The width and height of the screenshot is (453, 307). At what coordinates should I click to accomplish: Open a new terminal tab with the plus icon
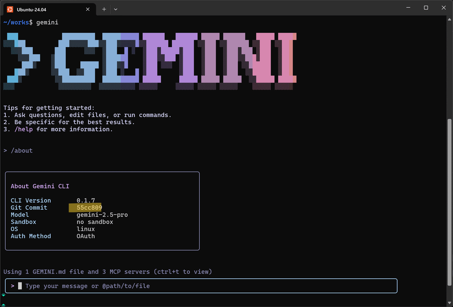pos(104,9)
